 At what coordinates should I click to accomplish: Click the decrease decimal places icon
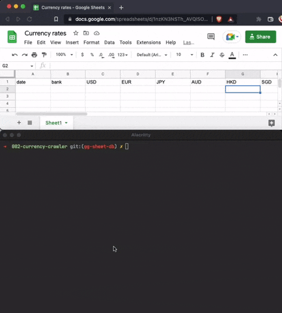tap(101, 55)
